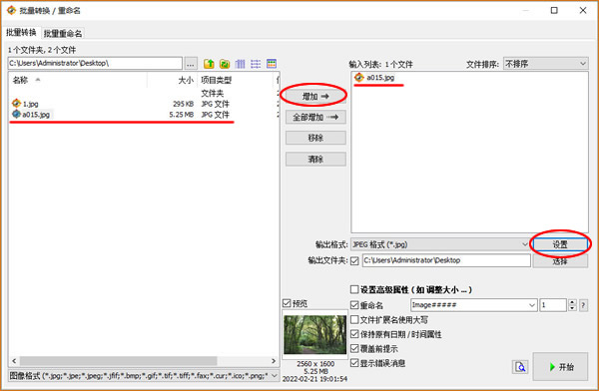Viewport: 599px width, 391px height.
Task: Open the JPEG output format dropdown
Action: tap(440, 244)
